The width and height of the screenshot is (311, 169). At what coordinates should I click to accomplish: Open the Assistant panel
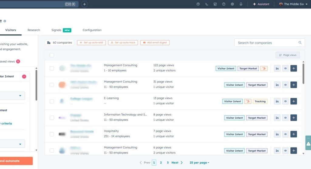261,4
